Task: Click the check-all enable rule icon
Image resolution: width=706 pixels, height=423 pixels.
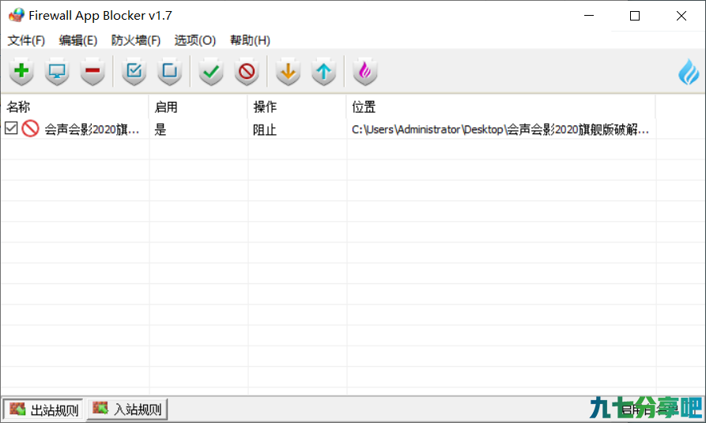Action: click(x=134, y=72)
